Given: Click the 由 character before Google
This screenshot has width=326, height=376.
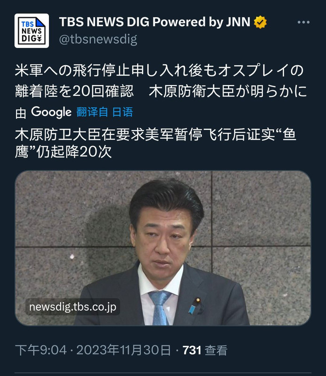Looking at the screenshot, I should tap(21, 113).
